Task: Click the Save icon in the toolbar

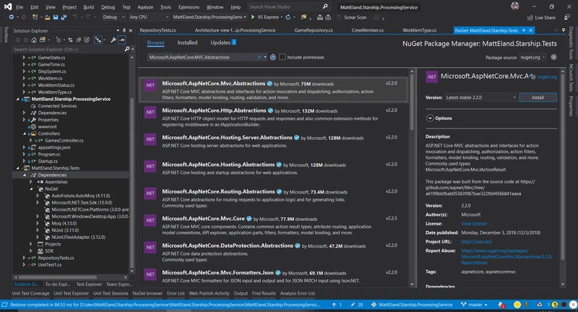Action: pos(56,17)
